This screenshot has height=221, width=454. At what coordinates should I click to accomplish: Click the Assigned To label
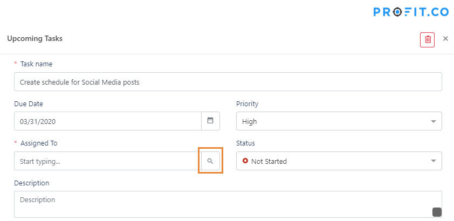tap(39, 143)
